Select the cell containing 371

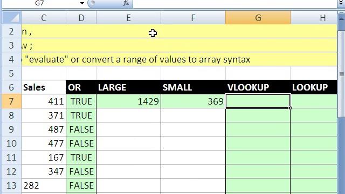pos(44,115)
